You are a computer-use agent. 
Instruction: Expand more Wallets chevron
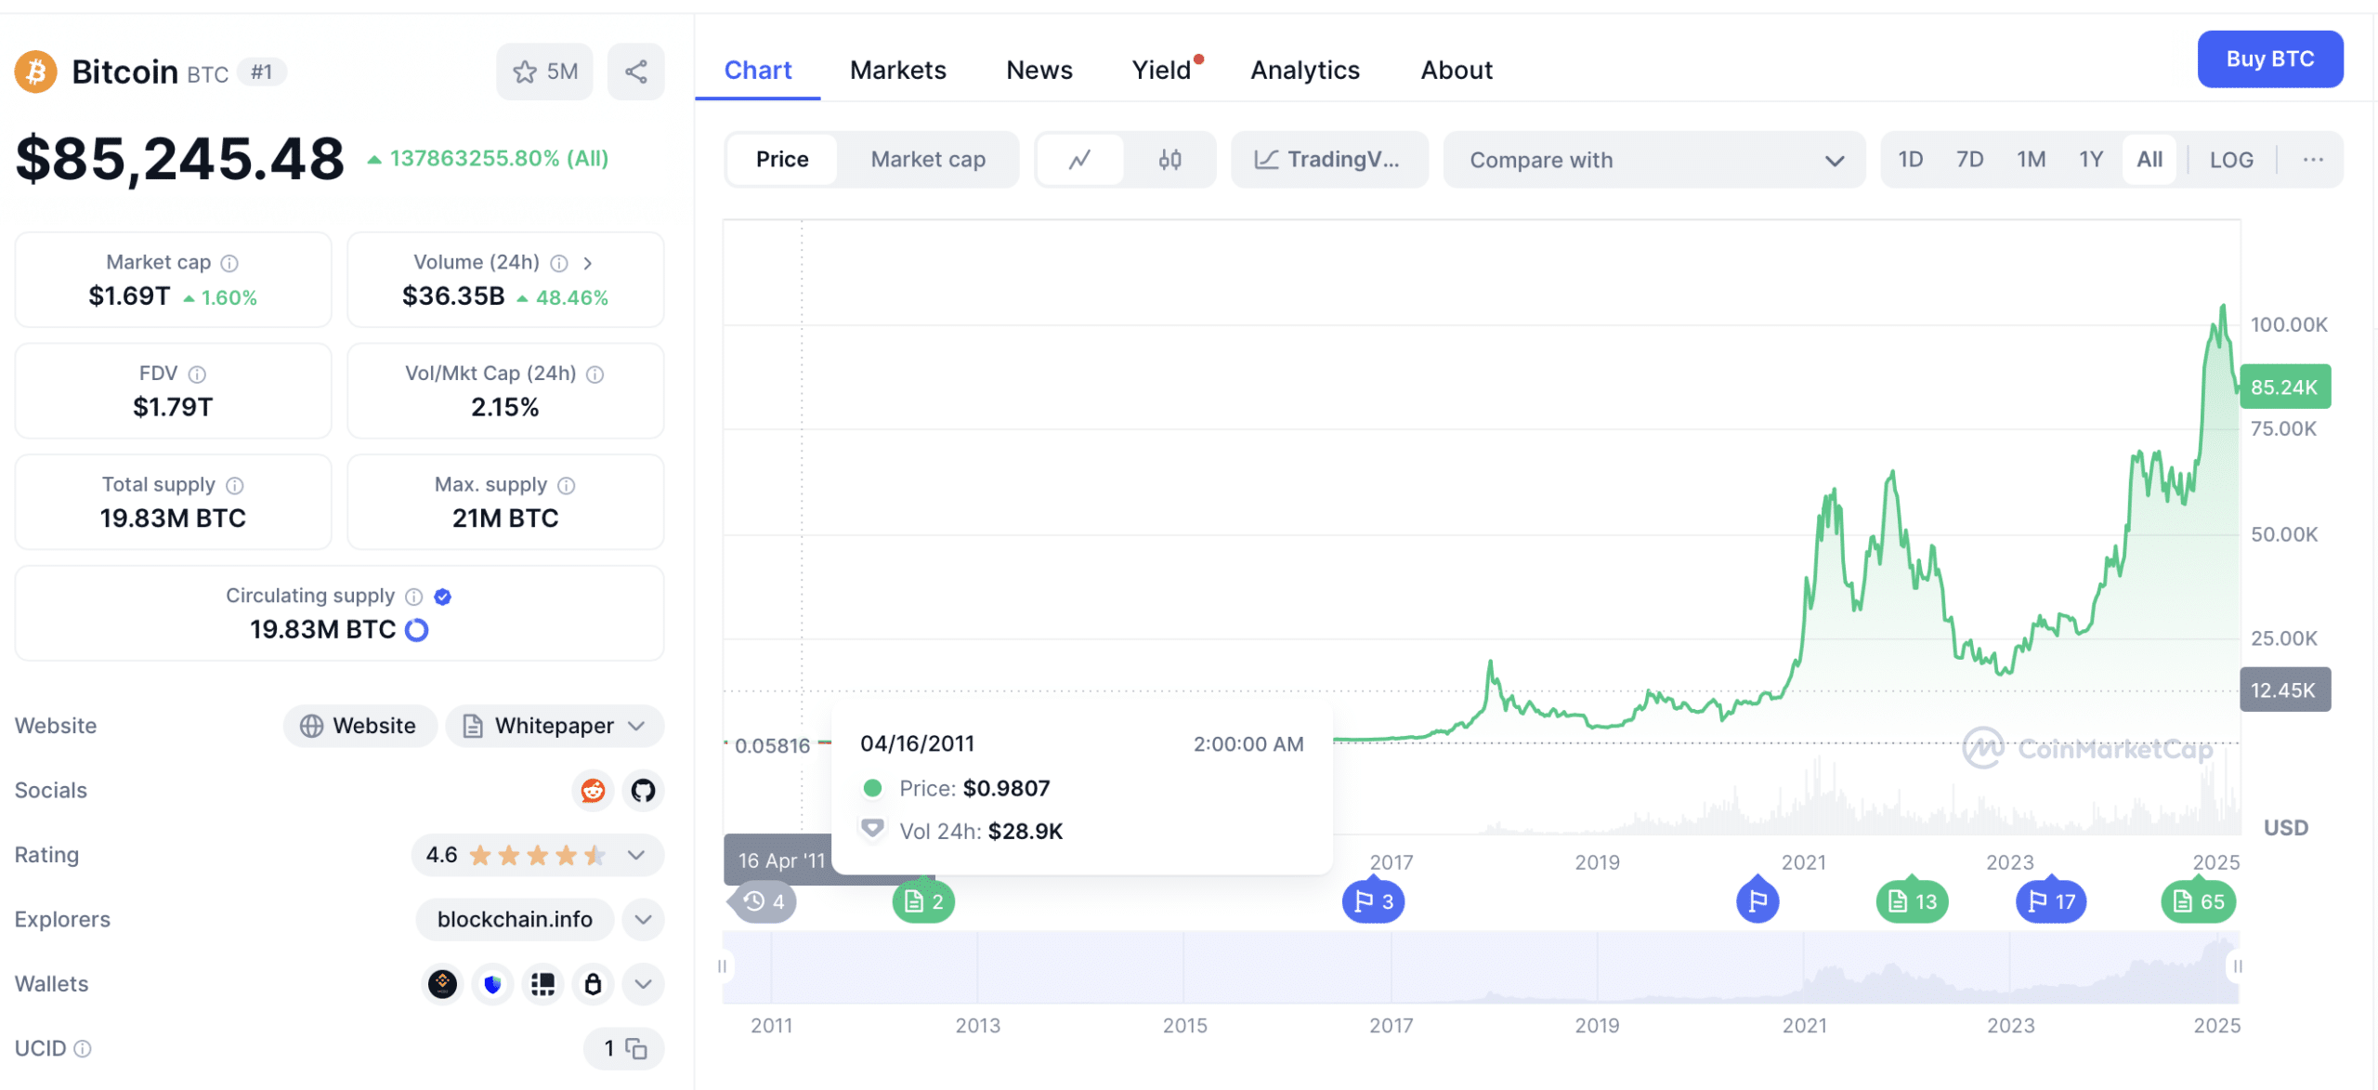(x=643, y=984)
